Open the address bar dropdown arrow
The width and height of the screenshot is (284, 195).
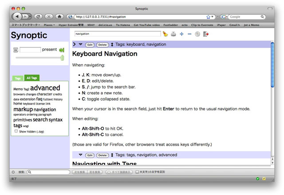pyautogui.click(x=212, y=17)
